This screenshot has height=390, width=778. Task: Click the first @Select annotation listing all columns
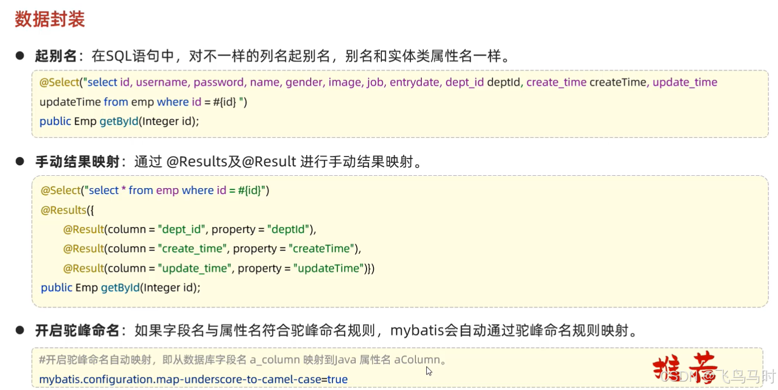point(378,82)
